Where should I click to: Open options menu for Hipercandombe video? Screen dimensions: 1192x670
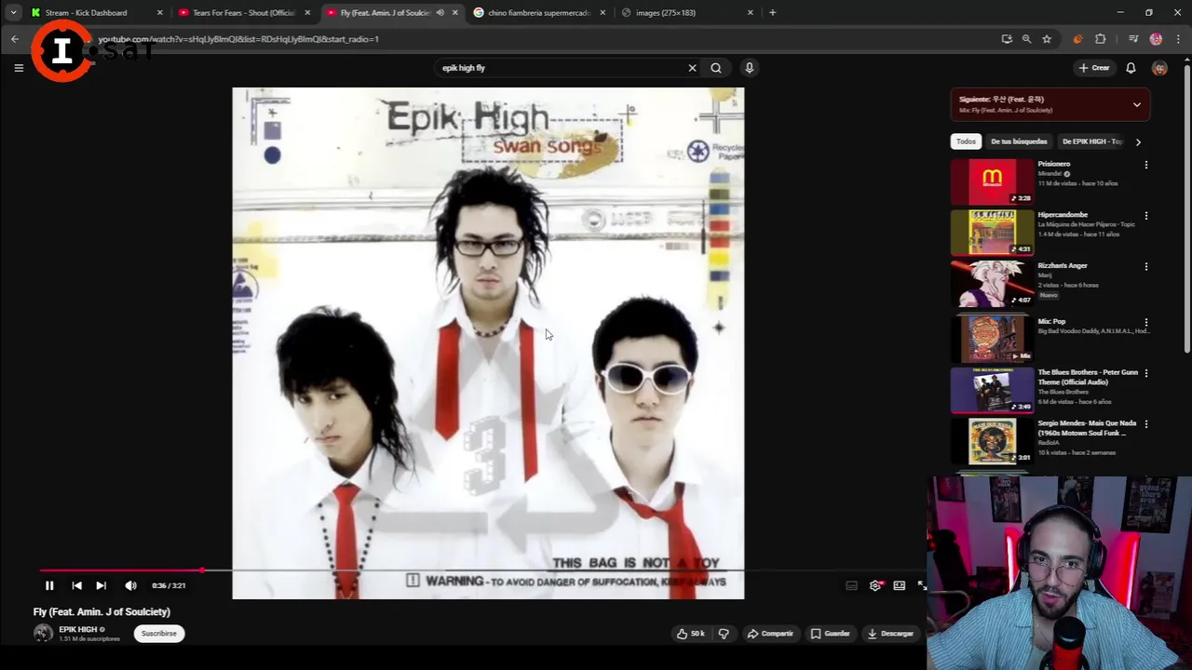(1146, 216)
